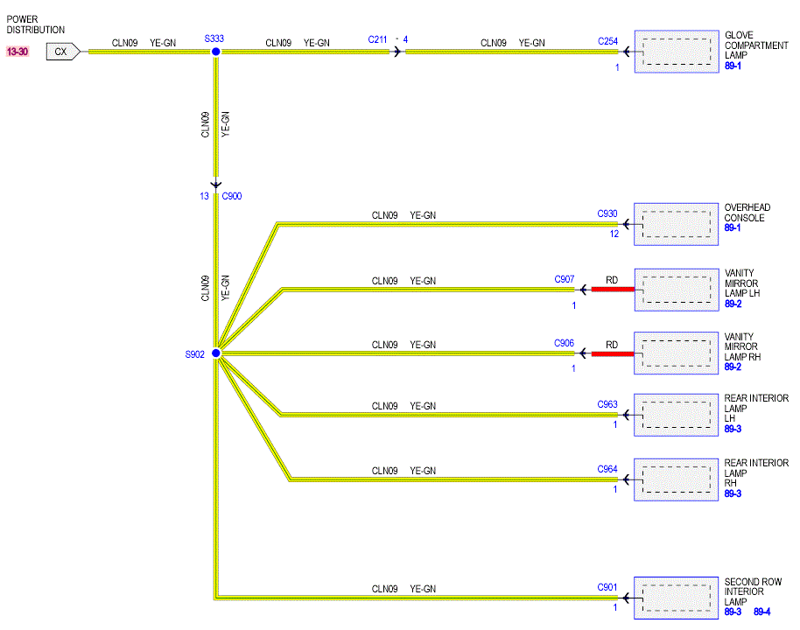Screen dimensions: 800x630
Task: Click the 13-30 Power Distribution page link
Action: [x=18, y=52]
